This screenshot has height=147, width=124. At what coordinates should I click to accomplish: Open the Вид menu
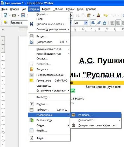tap(24, 9)
